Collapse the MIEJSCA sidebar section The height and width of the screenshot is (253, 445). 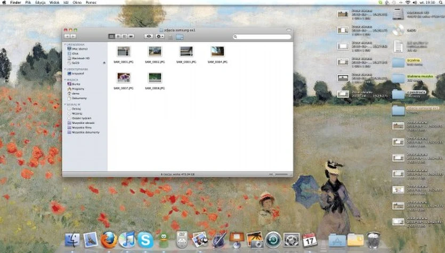pyautogui.click(x=65, y=79)
